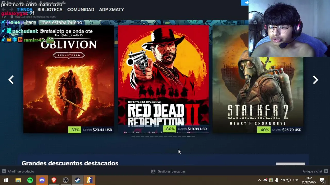The width and height of the screenshot is (330, 185).
Task: Click the Grandes descuentos destacados heading
Action: coord(70,163)
